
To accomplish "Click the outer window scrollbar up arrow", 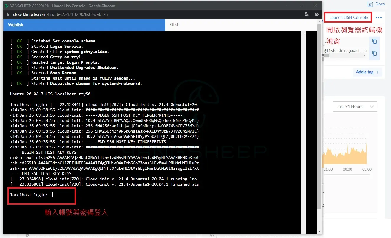I will (319, 22).
